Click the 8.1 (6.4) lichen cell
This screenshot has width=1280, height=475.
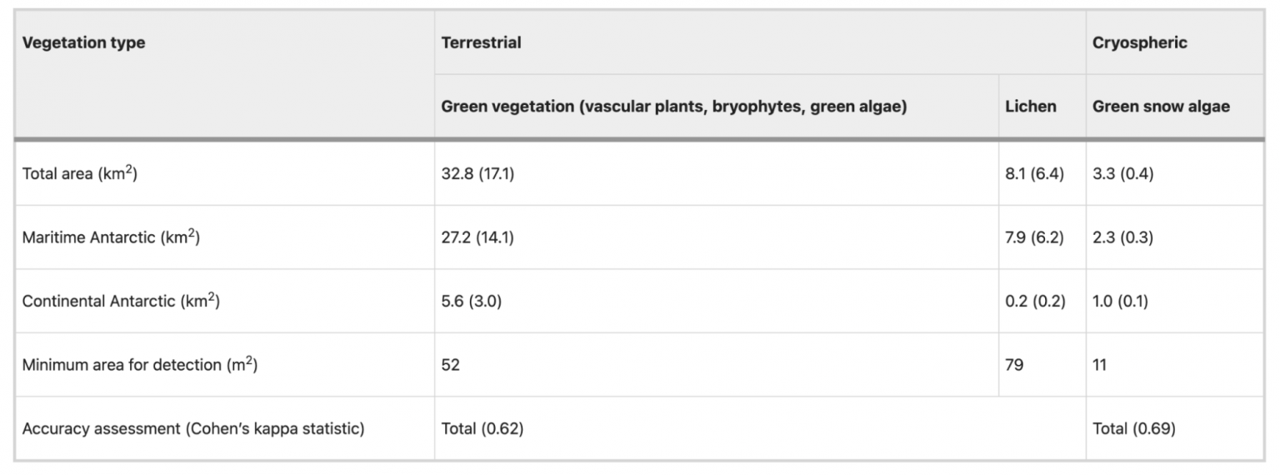tap(1042, 174)
